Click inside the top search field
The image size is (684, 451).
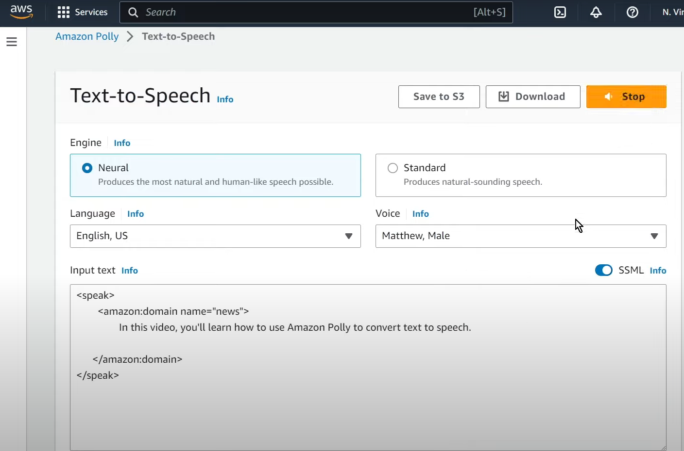[x=316, y=12]
